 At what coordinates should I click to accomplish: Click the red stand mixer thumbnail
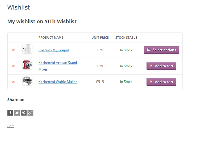click(x=27, y=65)
